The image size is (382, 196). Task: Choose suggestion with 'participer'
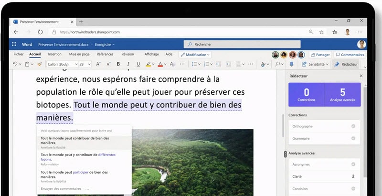[84, 176]
